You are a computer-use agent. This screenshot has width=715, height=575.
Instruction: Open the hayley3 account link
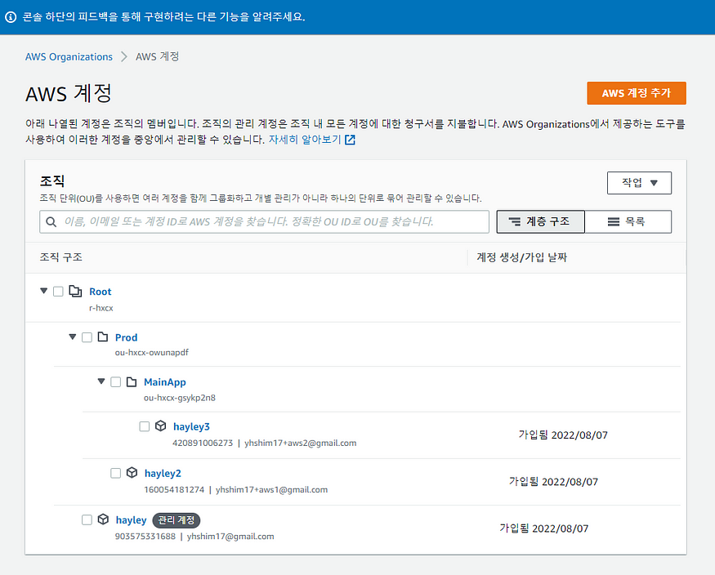[x=191, y=426]
